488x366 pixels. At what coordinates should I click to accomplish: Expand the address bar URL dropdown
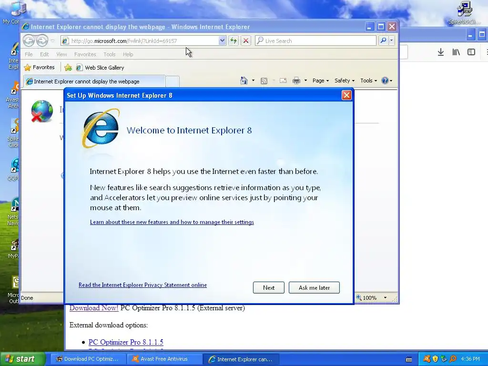tap(222, 41)
